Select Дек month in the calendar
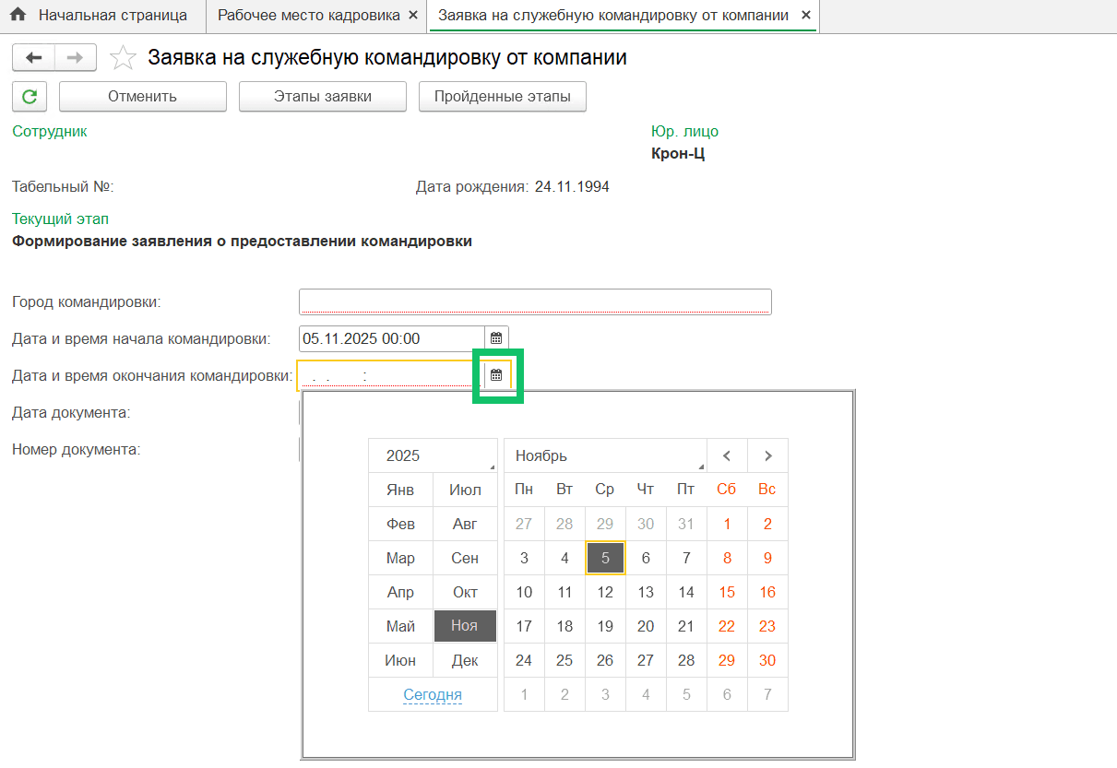Viewport: 1117px width, 768px height. coord(465,660)
